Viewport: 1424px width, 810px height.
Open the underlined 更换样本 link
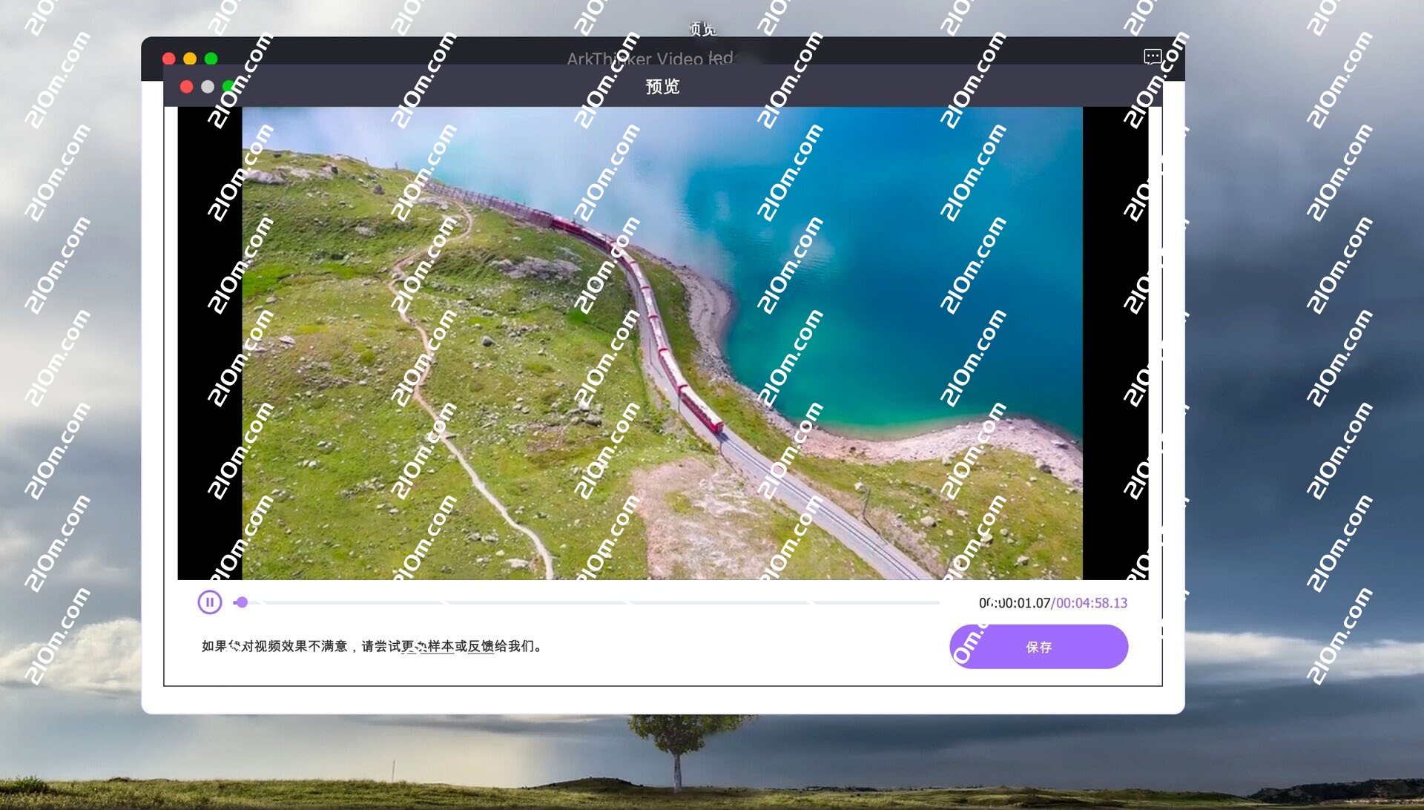[427, 647]
